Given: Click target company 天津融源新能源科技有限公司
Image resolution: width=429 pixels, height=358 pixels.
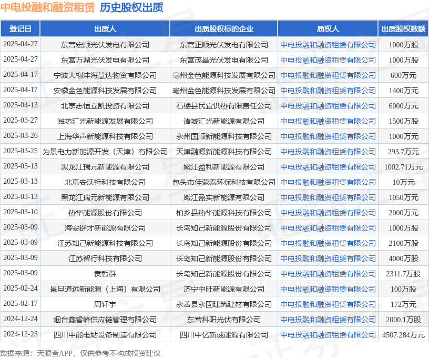Looking at the screenshot, I should pos(224,152).
